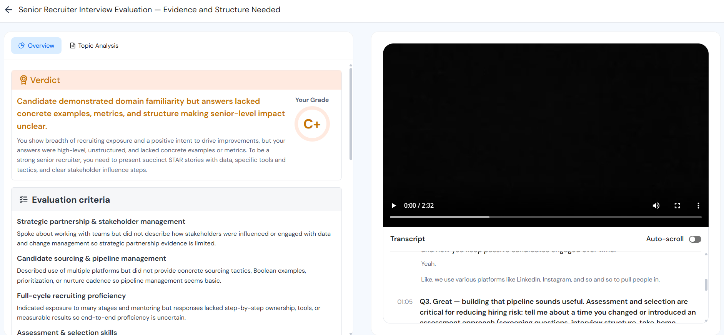Screen dimensions: 724x335
Task: Click the Overview pie chart icon
Action: pos(22,45)
